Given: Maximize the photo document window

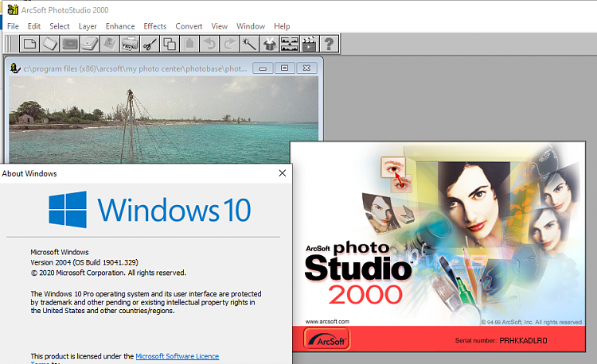Looking at the screenshot, I should pos(284,68).
